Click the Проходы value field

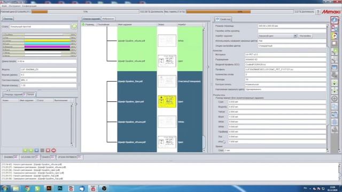coord(285,79)
